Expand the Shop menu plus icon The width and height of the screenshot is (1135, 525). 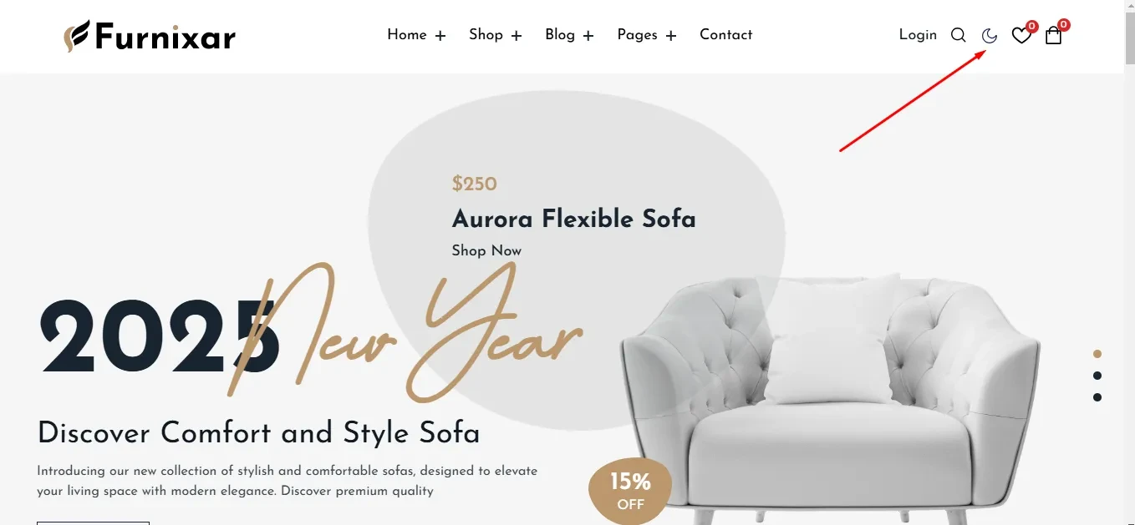tap(517, 36)
